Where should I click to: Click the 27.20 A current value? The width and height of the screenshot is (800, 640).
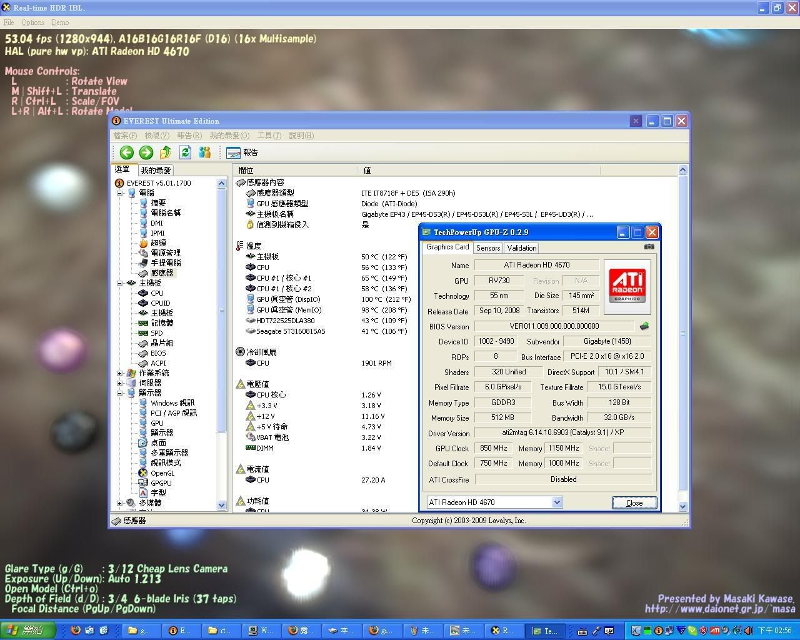coord(373,480)
